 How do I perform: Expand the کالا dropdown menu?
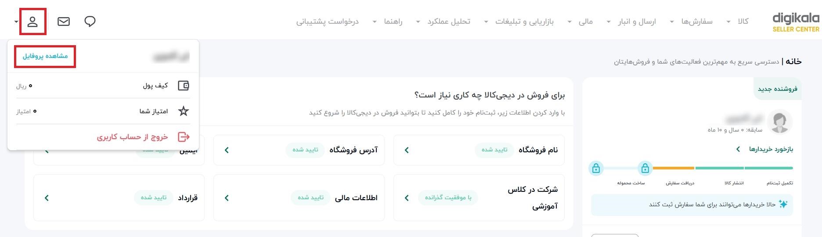coord(738,21)
